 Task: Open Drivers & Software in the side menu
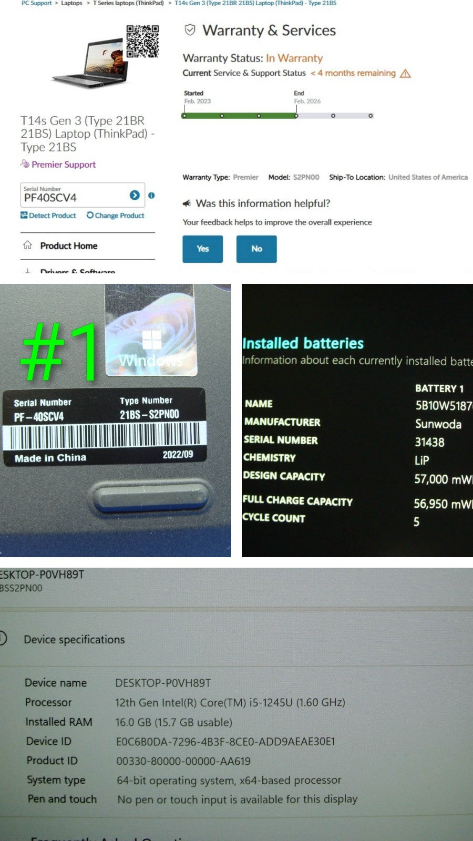click(77, 271)
